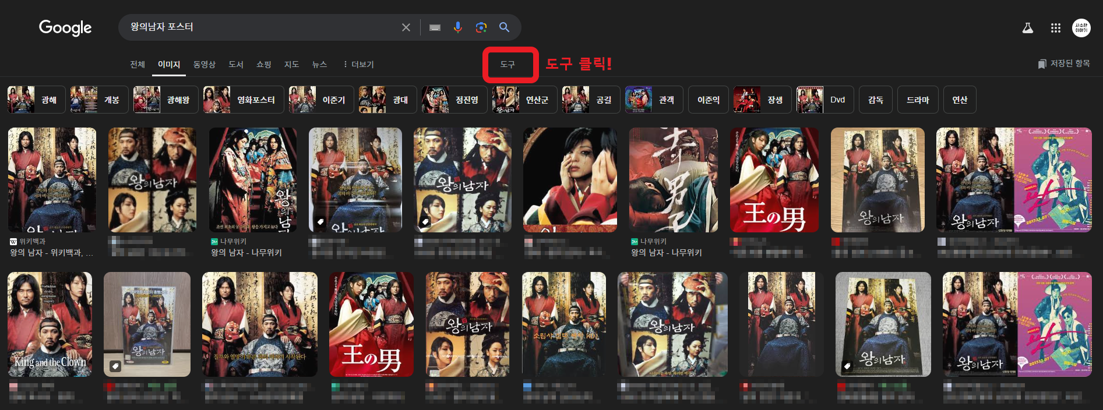1103x410 pixels.
Task: Open the 뉴스 tab
Action: point(320,64)
